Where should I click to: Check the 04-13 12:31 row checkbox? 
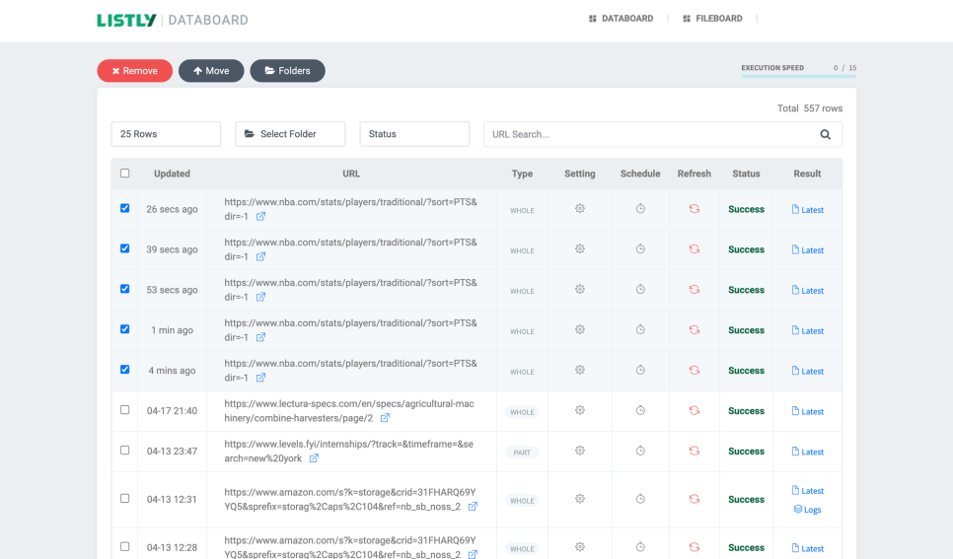coord(124,498)
